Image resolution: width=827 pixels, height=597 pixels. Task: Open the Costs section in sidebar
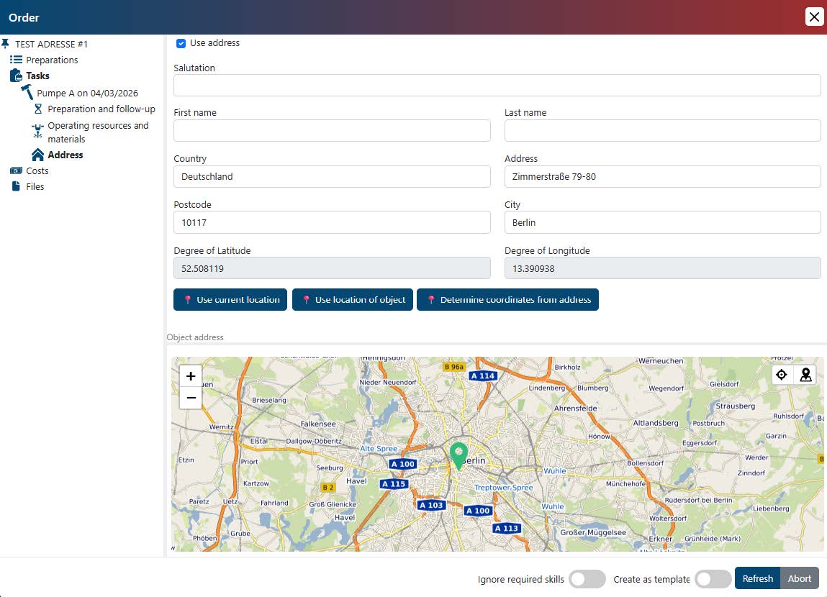pyautogui.click(x=37, y=171)
